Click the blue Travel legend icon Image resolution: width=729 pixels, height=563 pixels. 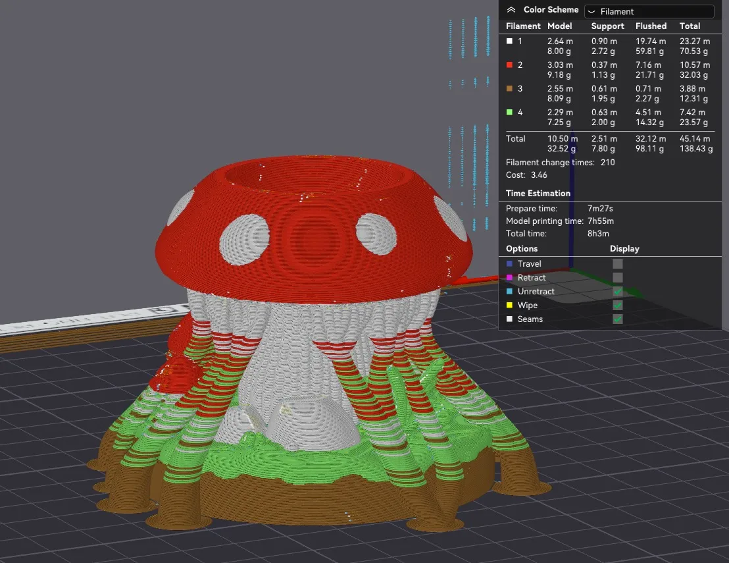[x=509, y=264]
